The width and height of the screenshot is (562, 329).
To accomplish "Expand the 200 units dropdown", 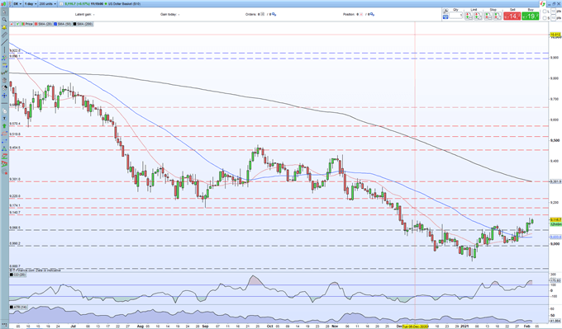I will 48,3.
